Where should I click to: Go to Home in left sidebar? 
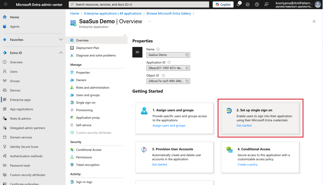[15, 17]
